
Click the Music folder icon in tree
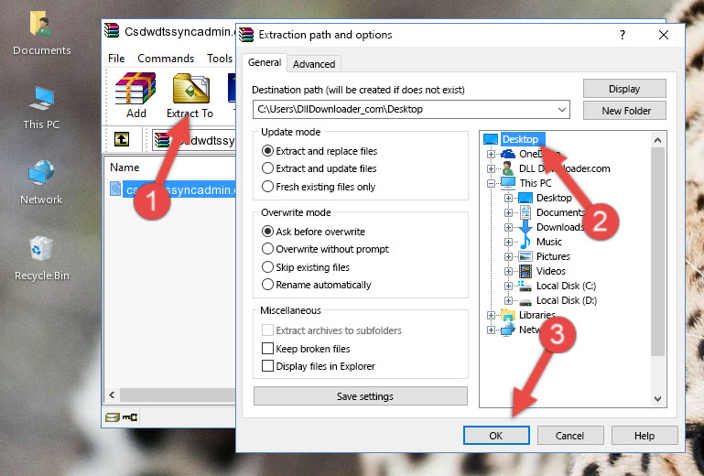525,242
